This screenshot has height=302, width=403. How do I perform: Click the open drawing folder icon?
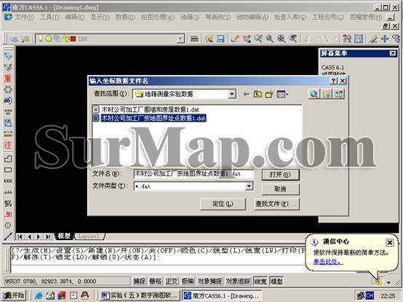[209, 39]
